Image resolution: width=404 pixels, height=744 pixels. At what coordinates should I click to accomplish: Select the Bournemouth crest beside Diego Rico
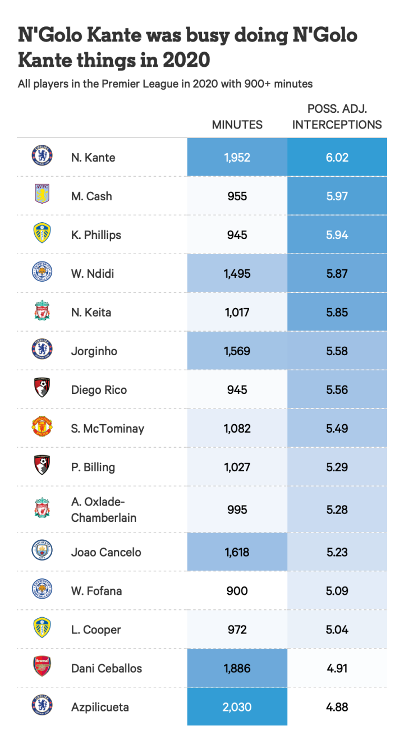coord(42,389)
